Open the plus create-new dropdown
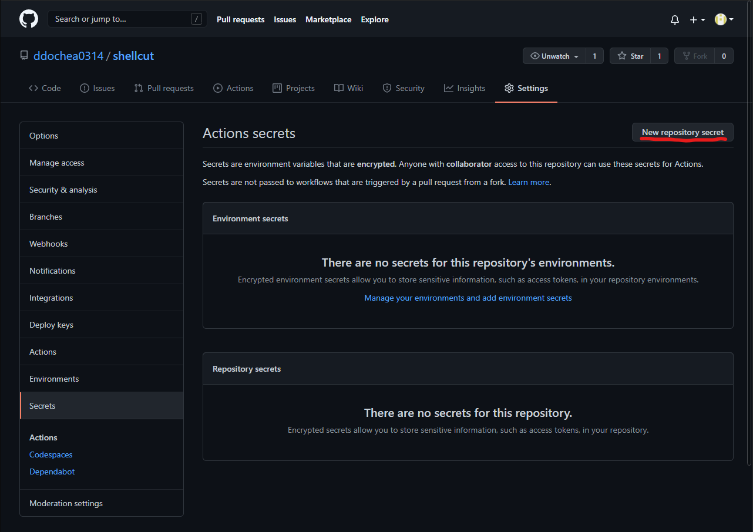This screenshot has width=753, height=532. coord(697,19)
